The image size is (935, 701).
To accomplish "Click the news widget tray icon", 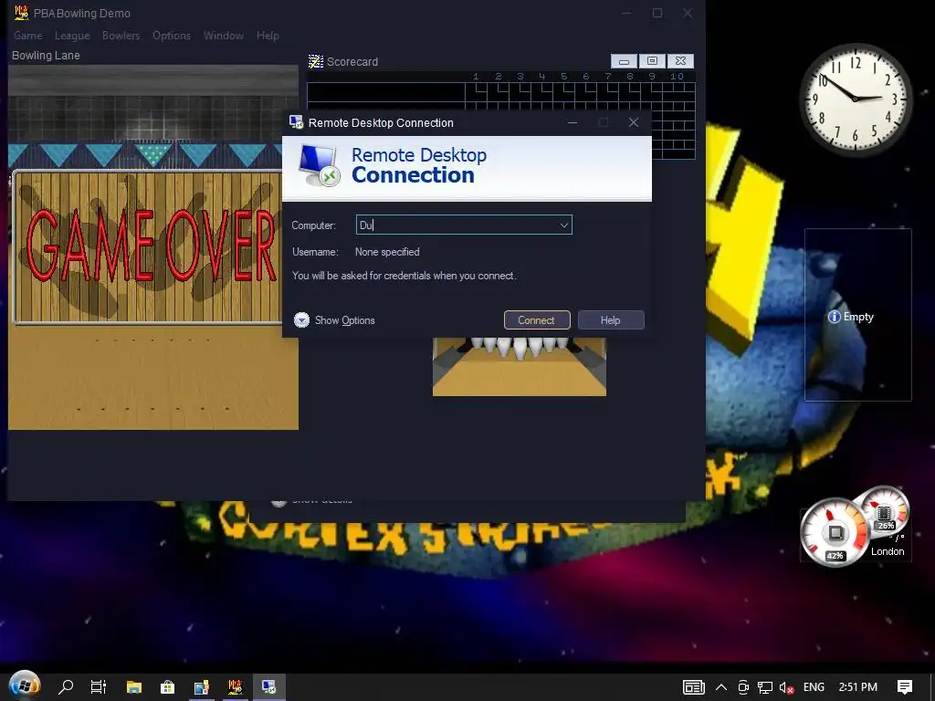I will [694, 687].
